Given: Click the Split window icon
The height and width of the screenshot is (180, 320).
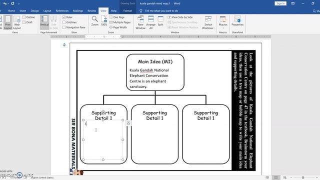Looking at the screenshot, I should click(x=160, y=21).
